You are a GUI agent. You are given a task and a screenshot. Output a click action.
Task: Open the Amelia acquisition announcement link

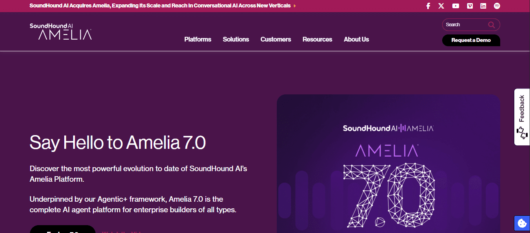point(160,6)
